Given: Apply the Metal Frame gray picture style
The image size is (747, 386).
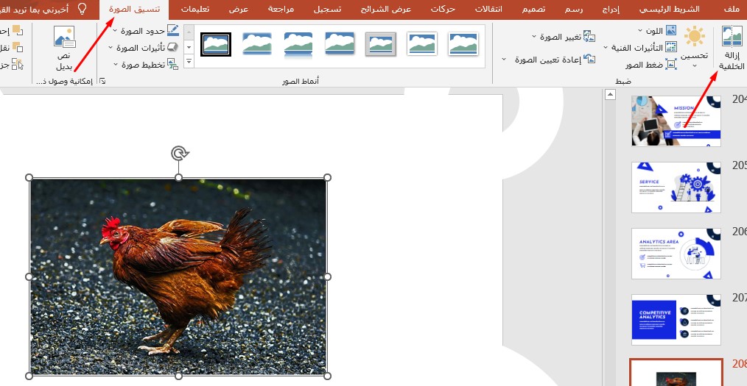Looking at the screenshot, I should (x=381, y=43).
